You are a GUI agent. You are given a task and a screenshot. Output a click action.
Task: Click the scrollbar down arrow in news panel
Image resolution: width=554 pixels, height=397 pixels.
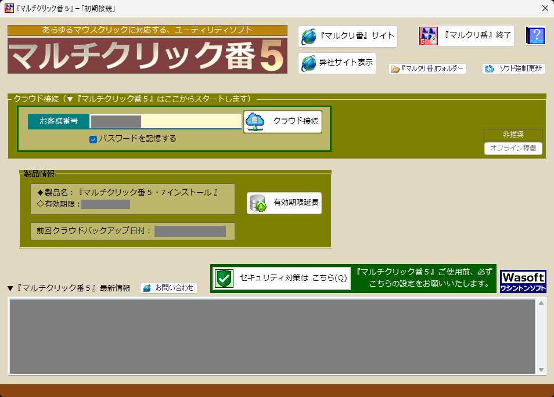point(541,370)
